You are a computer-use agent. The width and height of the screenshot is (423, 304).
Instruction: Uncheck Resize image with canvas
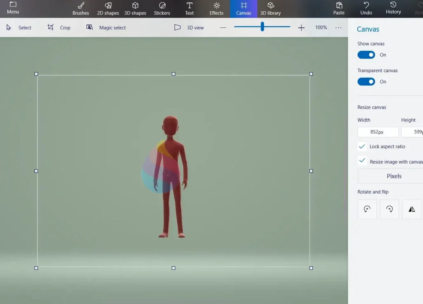362,161
